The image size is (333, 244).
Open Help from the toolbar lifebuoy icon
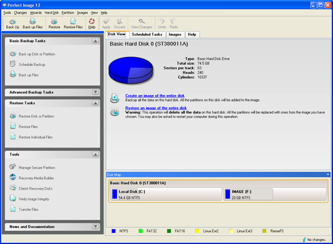(92, 23)
